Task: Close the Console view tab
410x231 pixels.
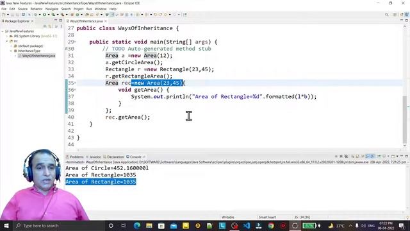Action: tap(144, 157)
